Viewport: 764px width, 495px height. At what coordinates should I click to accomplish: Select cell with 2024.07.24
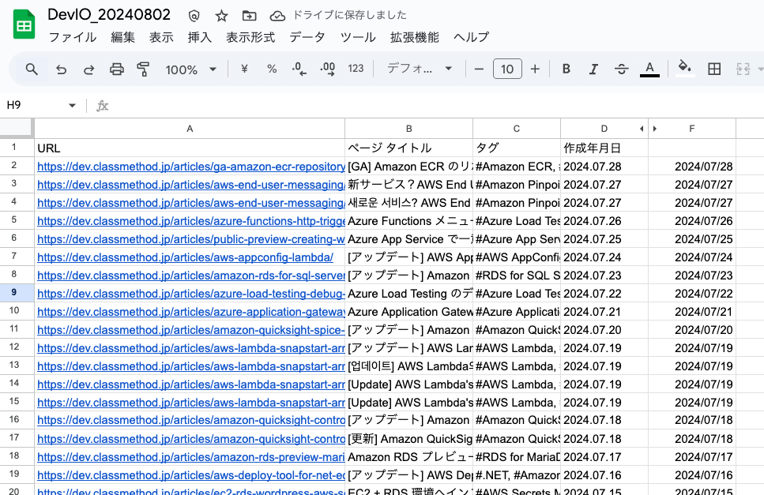pos(604,257)
